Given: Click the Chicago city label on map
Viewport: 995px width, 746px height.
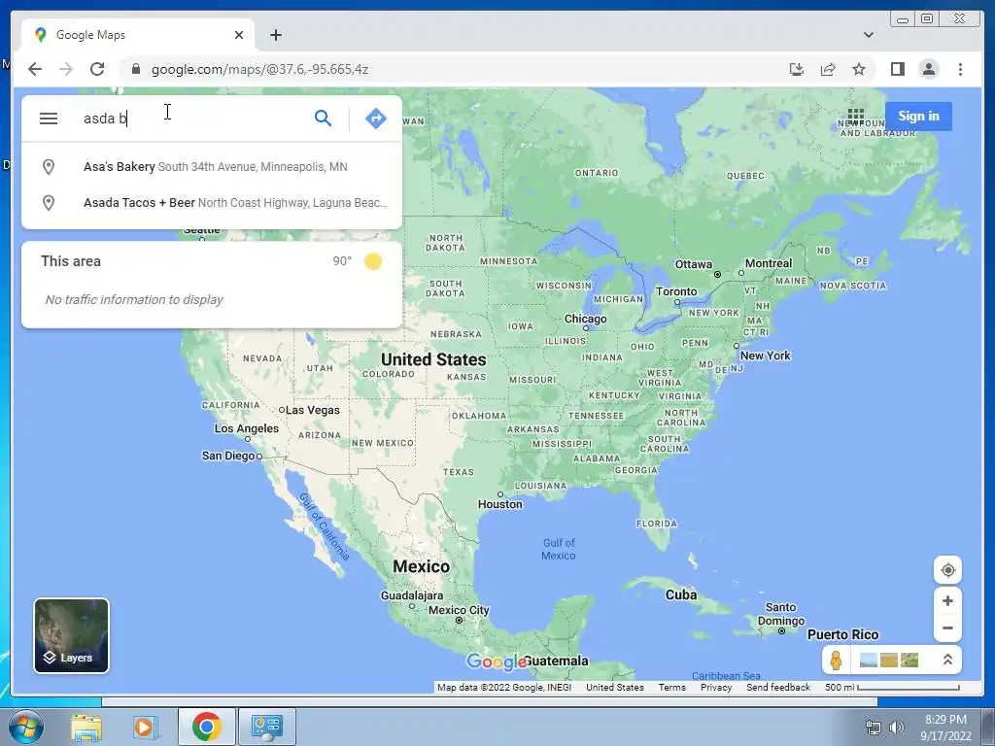Looking at the screenshot, I should (585, 319).
